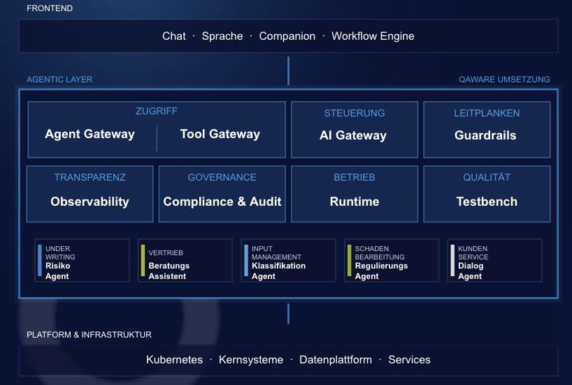
Task: Click Kubernetes in the Platform bar
Action: click(174, 359)
